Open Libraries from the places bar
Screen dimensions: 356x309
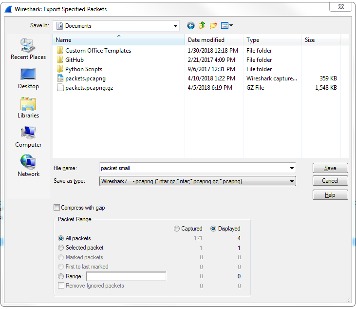coord(28,108)
